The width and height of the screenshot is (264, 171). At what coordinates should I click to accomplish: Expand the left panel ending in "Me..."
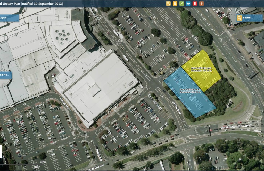[x=5, y=75]
